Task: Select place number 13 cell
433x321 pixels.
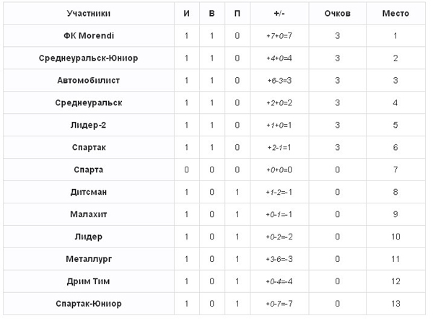Action: [x=395, y=304]
